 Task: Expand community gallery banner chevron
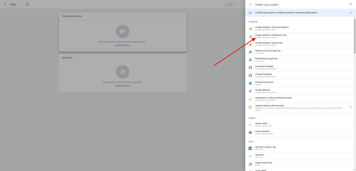(x=351, y=13)
